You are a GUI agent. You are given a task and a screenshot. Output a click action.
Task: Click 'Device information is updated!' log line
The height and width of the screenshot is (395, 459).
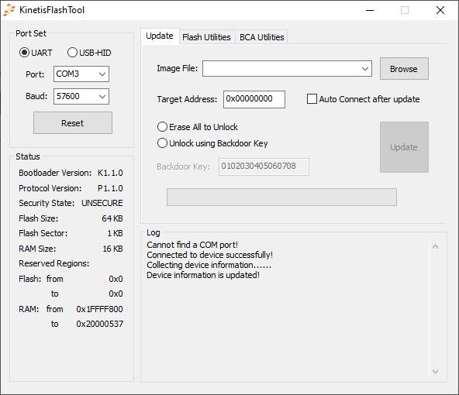point(203,275)
